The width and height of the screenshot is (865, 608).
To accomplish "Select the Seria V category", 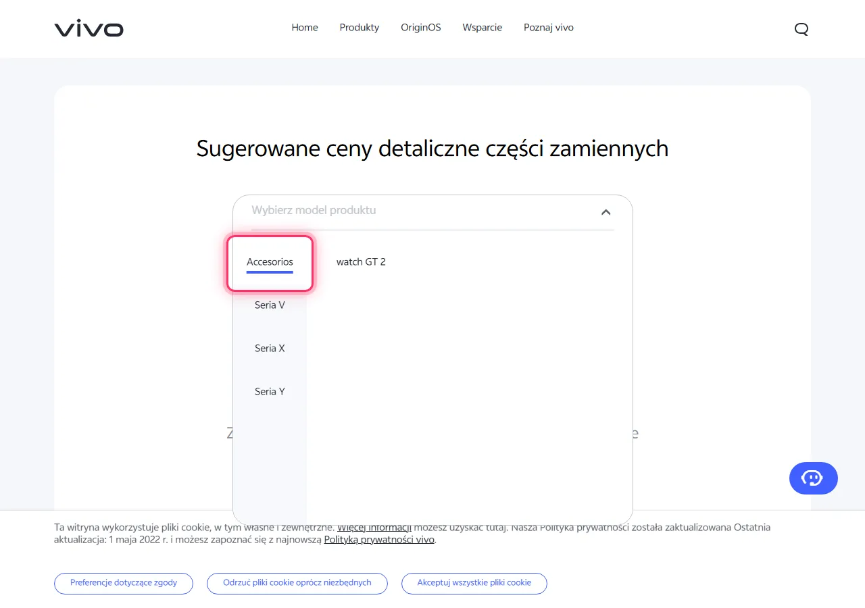I will click(x=270, y=305).
